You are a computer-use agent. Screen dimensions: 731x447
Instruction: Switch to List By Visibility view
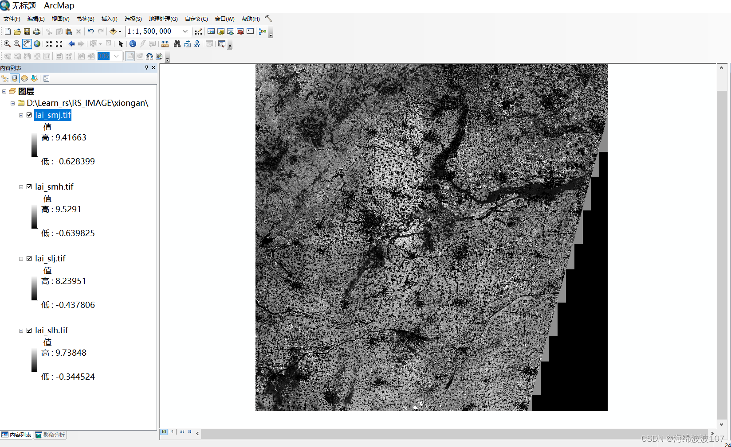coord(24,78)
